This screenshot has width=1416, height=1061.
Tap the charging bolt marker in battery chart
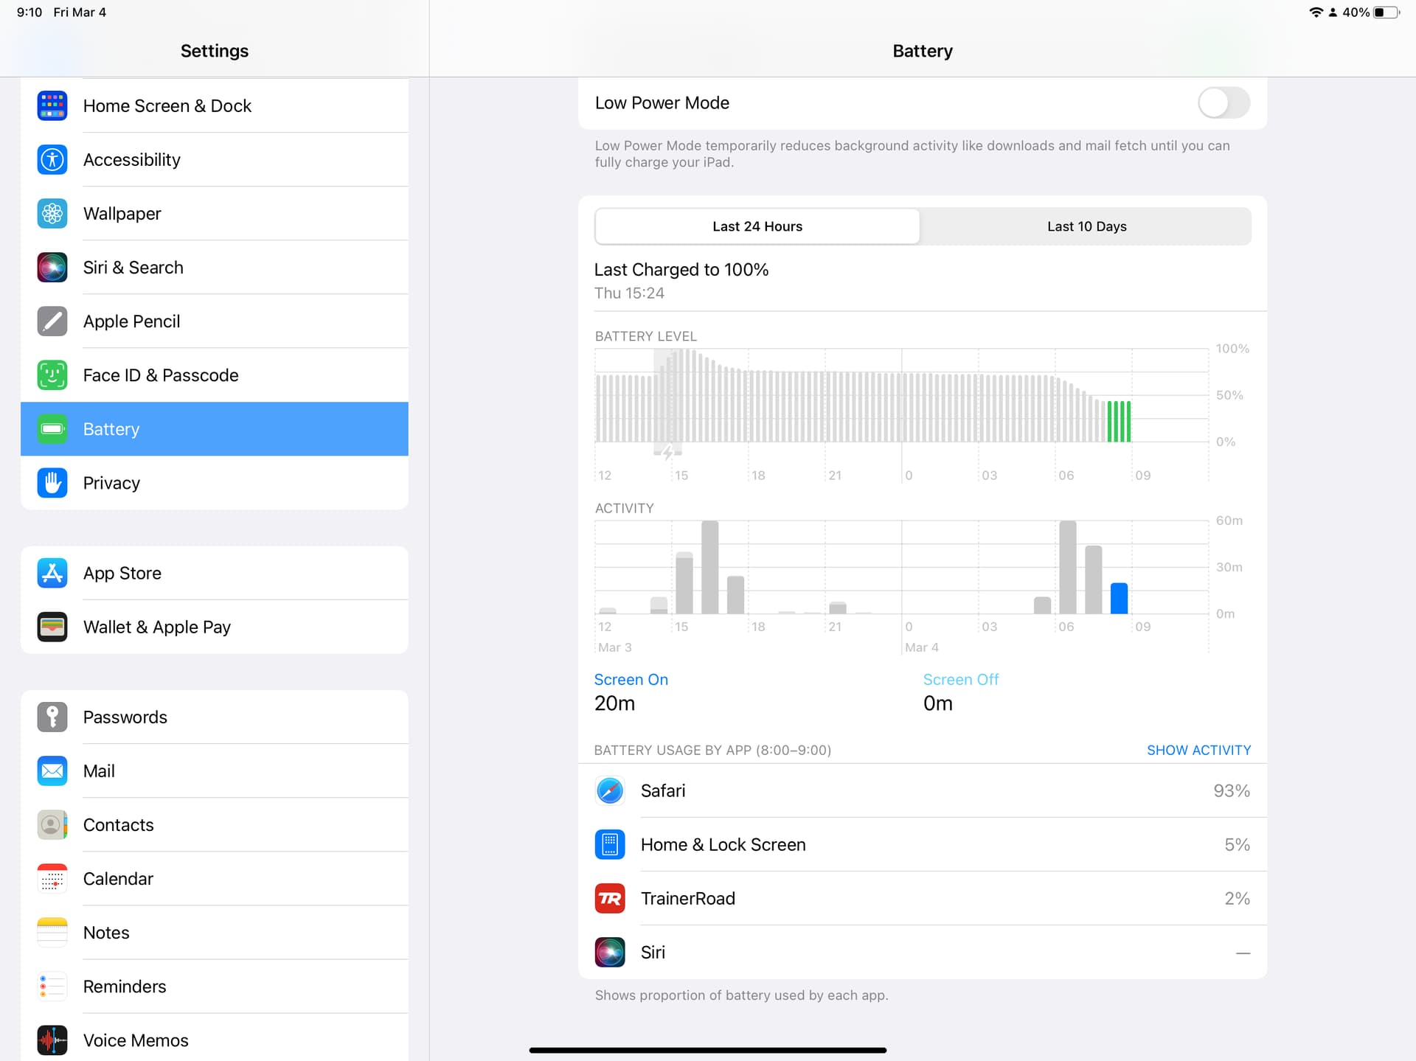tap(667, 452)
